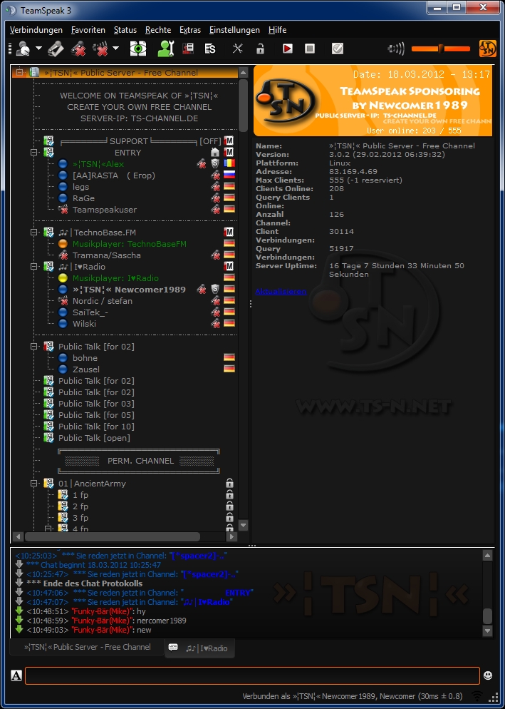The width and height of the screenshot is (505, 709).
Task: Open the Rechte menu
Action: [158, 30]
